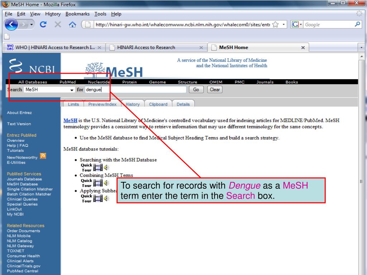367x275 pixels.
Task: Open the list all tabs dropdown
Action: point(361,48)
